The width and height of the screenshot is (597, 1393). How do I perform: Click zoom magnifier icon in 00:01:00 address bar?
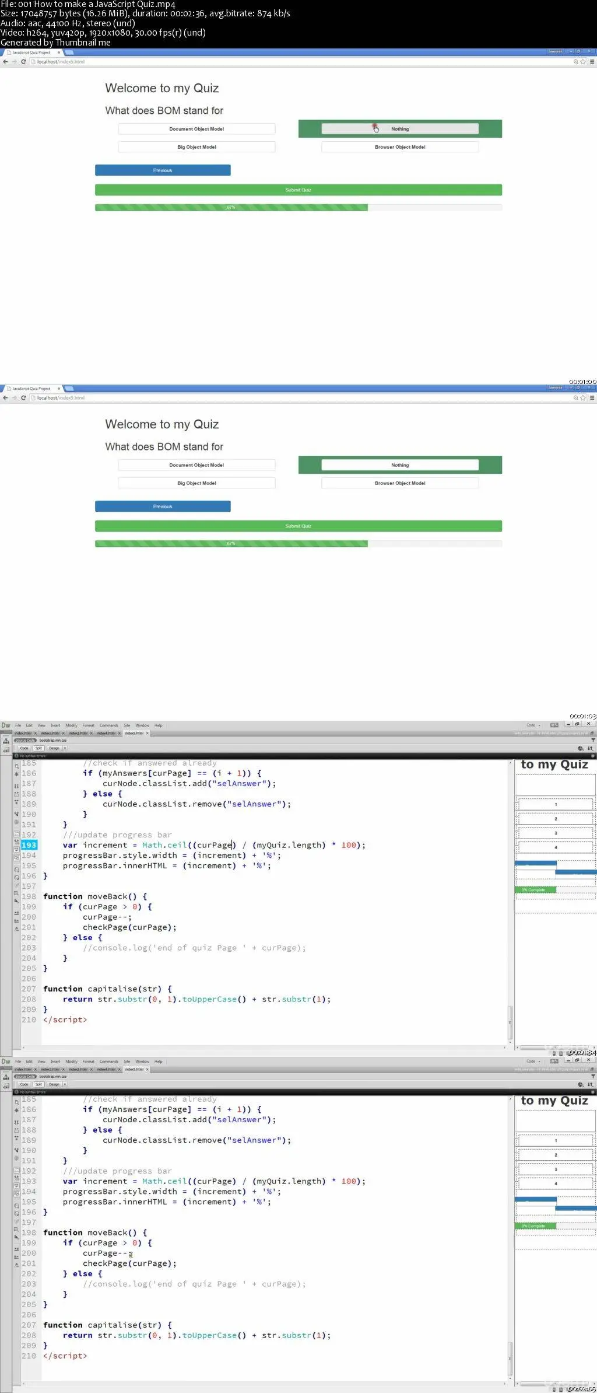point(576,62)
